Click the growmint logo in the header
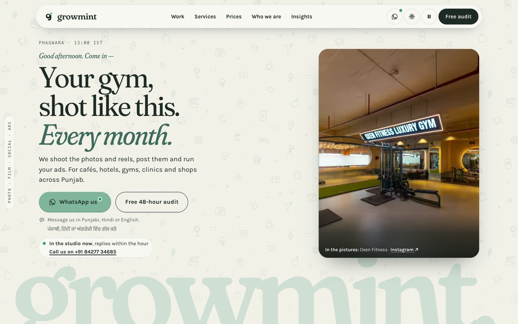 click(71, 17)
